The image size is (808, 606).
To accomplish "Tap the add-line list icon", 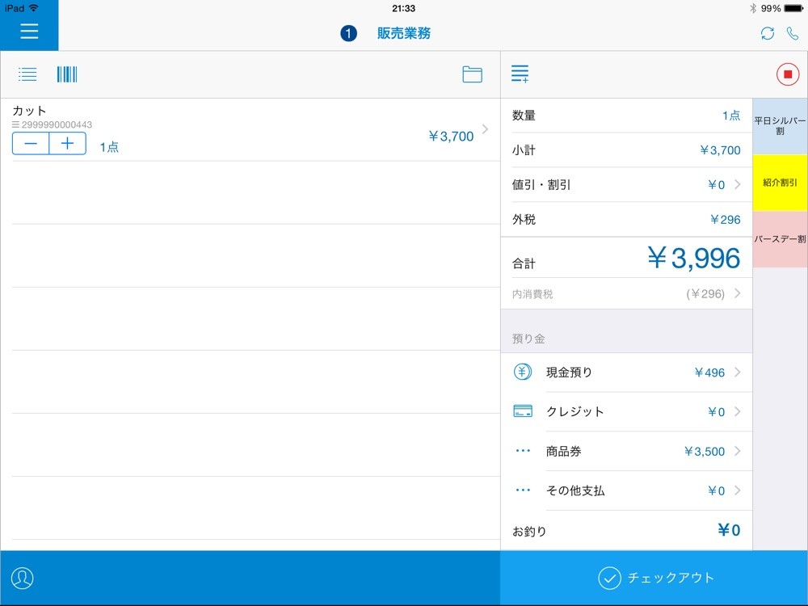I will pyautogui.click(x=520, y=74).
